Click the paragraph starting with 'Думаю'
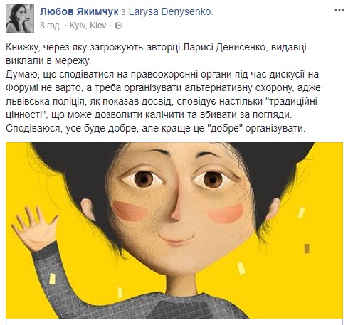 pos(163,95)
